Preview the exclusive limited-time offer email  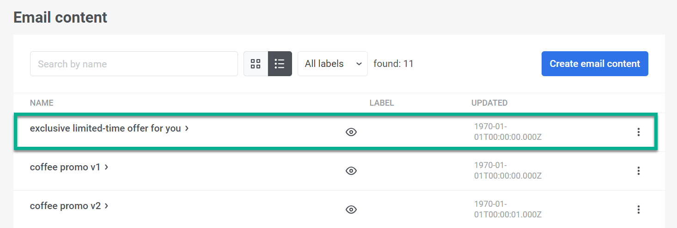(x=351, y=132)
